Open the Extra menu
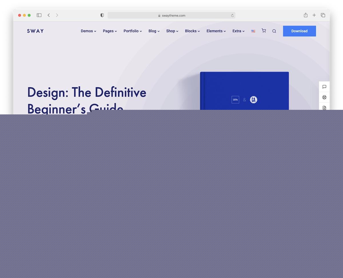This screenshot has width=343, height=278. click(239, 31)
